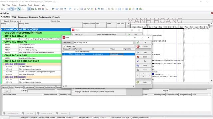Click the shift left arrow in Filter dialog

point(137,75)
